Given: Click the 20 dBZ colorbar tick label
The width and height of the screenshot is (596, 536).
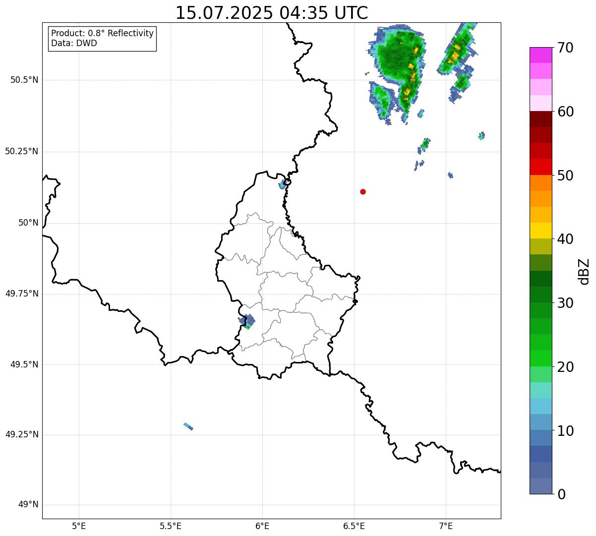Looking at the screenshot, I should coord(565,367).
